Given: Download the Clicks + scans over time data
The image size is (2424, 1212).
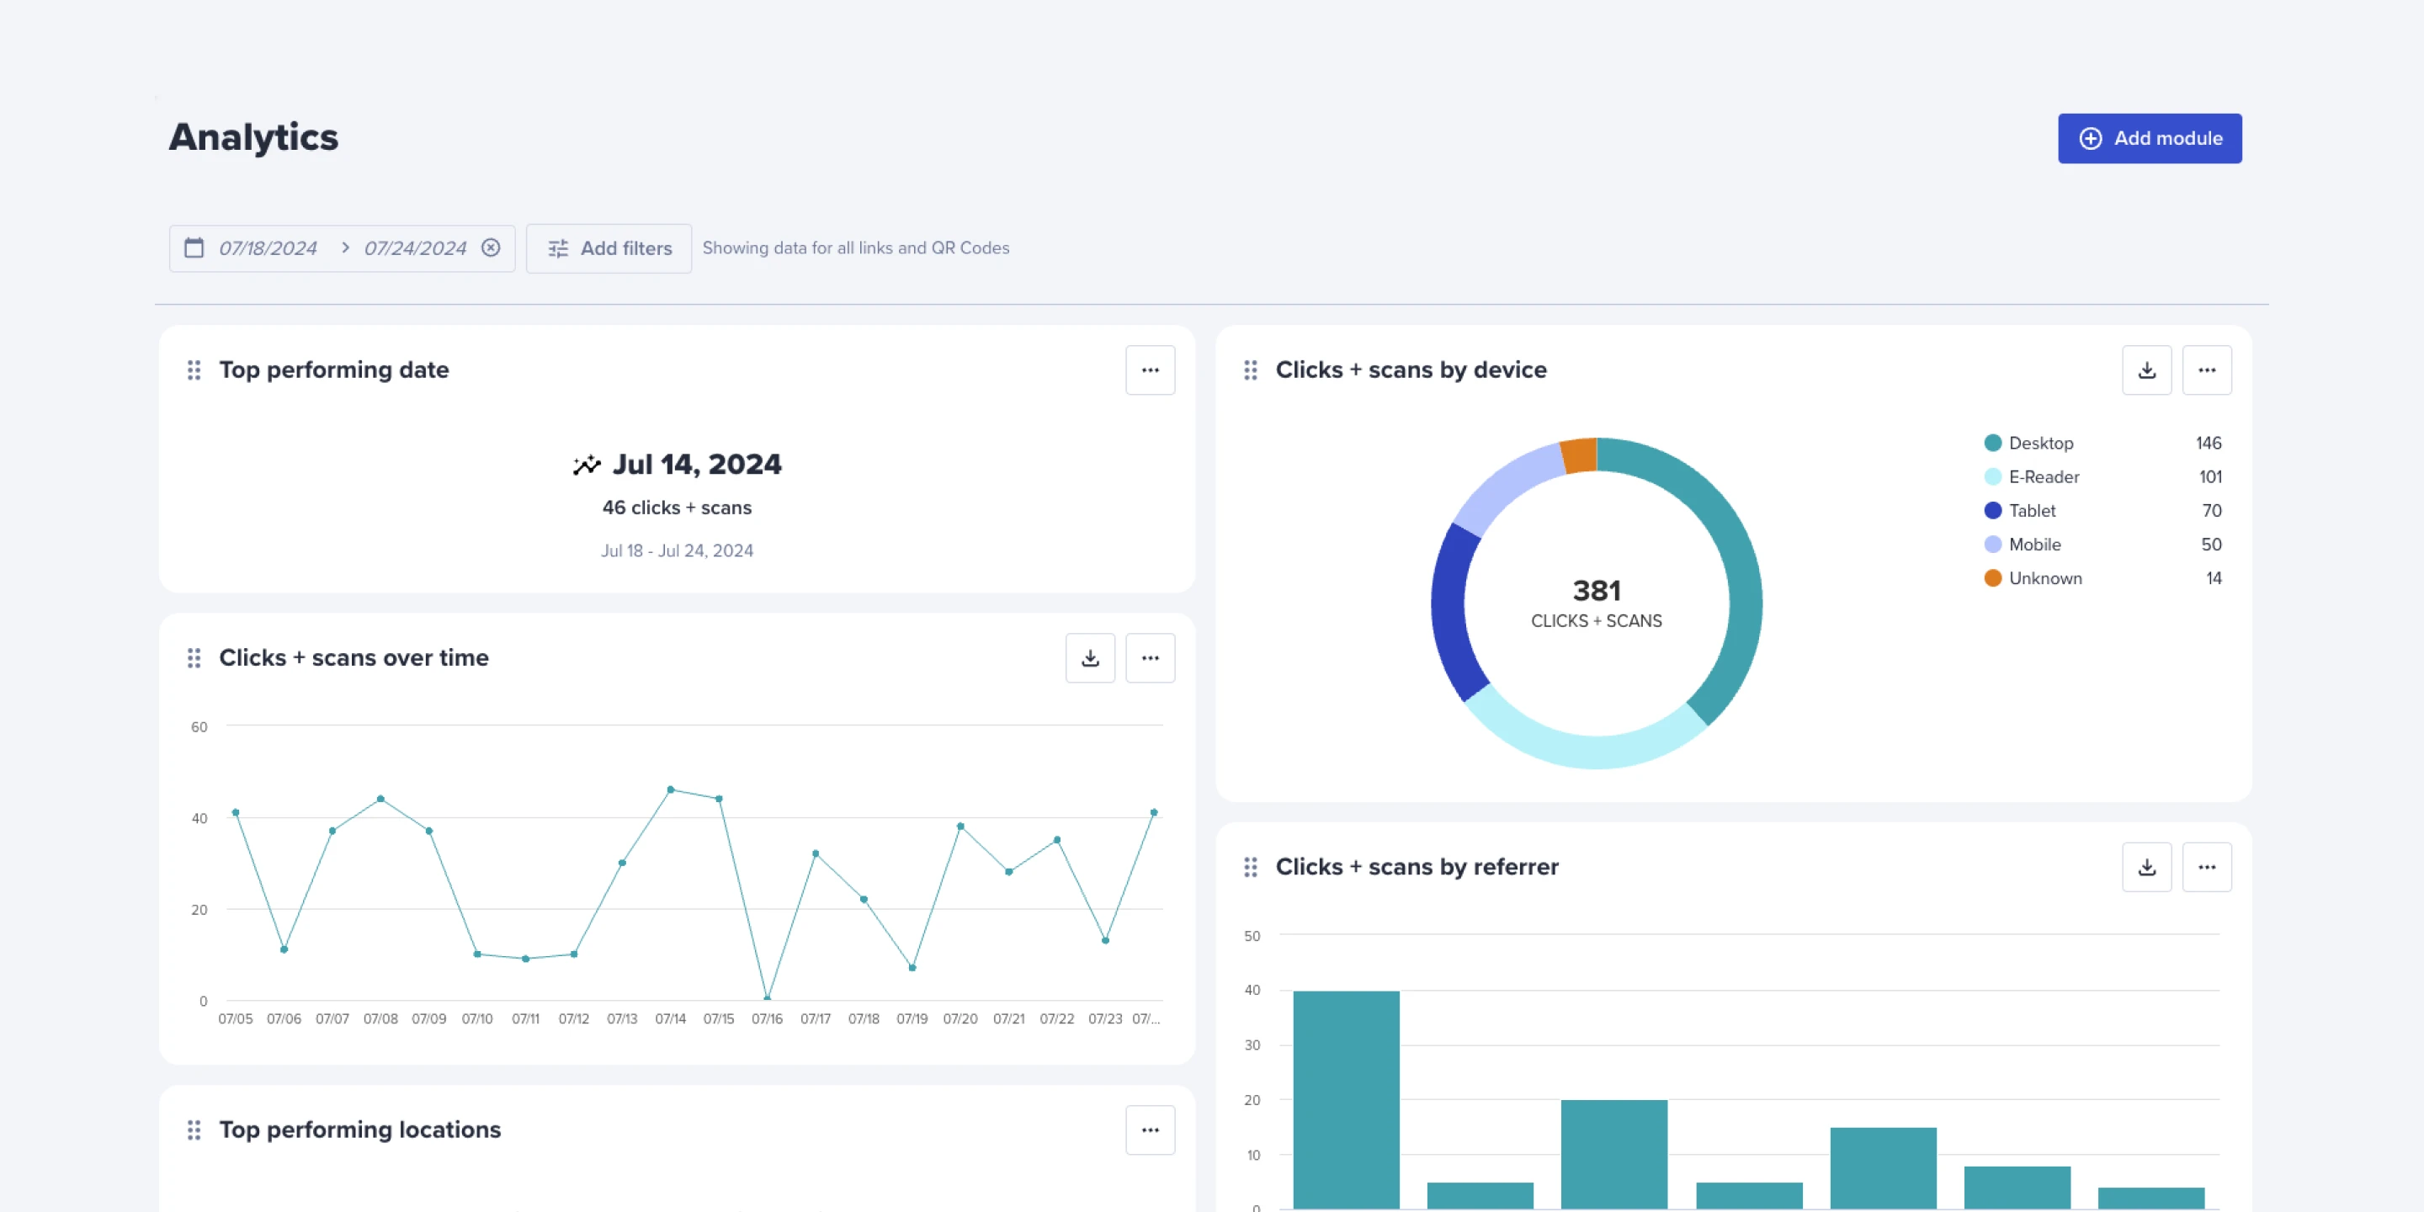Looking at the screenshot, I should (1090, 657).
